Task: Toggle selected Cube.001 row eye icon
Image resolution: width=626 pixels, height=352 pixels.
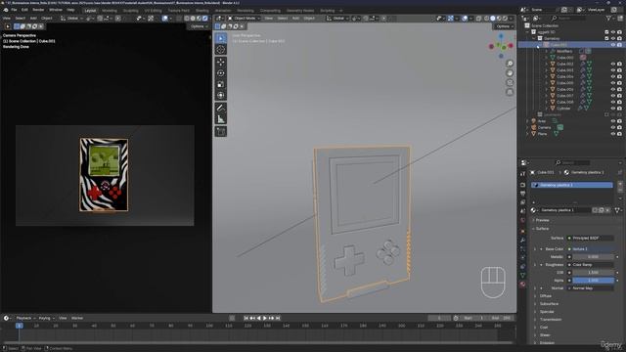Action: (x=613, y=45)
